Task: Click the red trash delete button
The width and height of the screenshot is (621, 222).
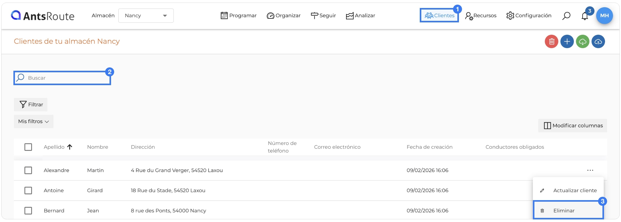Action: (551, 41)
